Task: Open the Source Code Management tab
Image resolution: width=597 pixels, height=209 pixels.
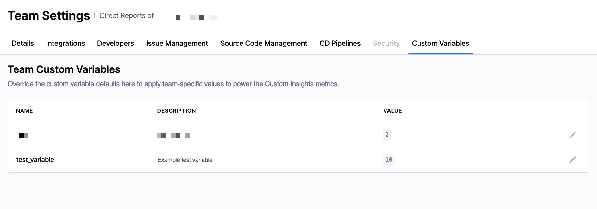Action: 264,43
